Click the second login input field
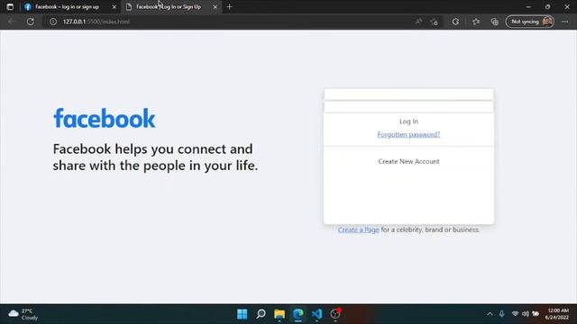 (408, 107)
